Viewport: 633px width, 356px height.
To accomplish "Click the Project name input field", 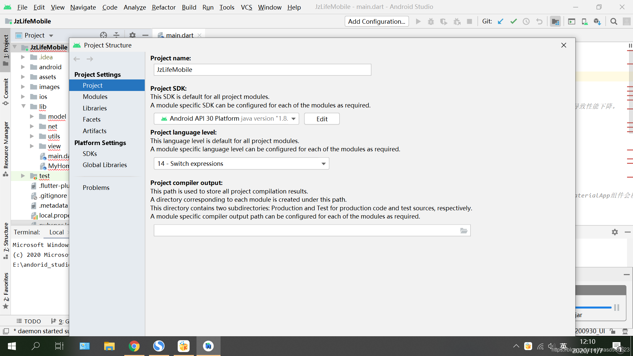I will point(262,70).
